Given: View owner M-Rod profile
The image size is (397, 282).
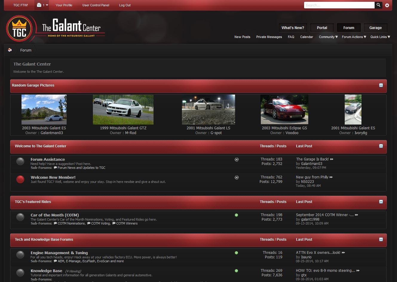Looking at the screenshot, I should pos(131,133).
